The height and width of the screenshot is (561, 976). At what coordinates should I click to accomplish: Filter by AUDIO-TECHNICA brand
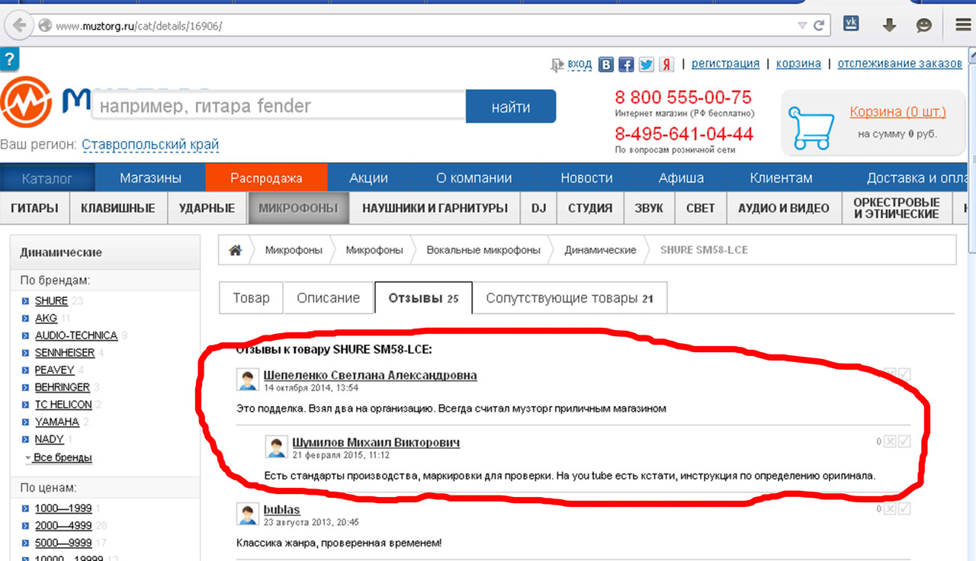[76, 335]
